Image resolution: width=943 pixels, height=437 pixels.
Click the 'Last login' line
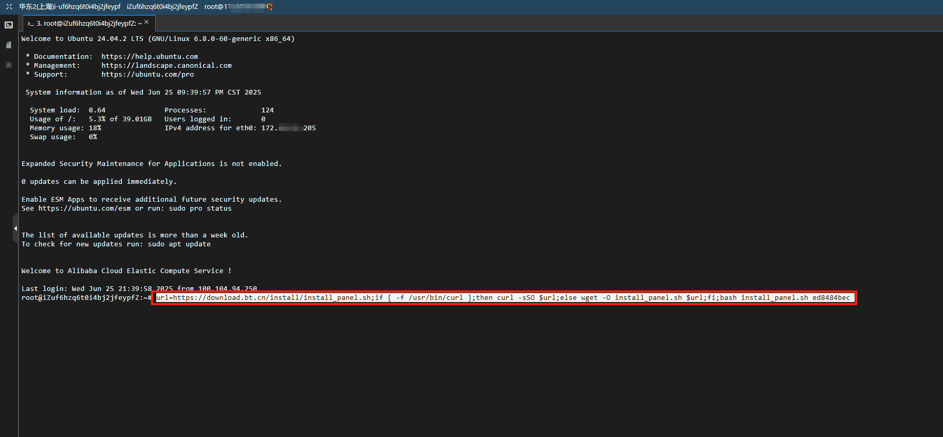click(139, 288)
